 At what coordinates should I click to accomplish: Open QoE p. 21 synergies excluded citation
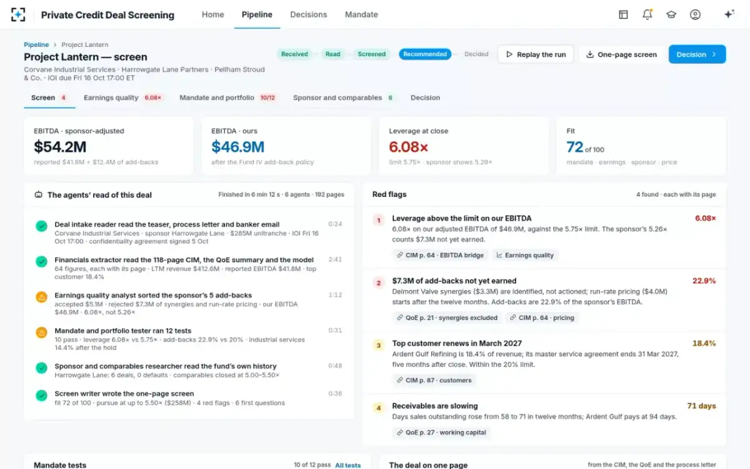pyautogui.click(x=447, y=318)
